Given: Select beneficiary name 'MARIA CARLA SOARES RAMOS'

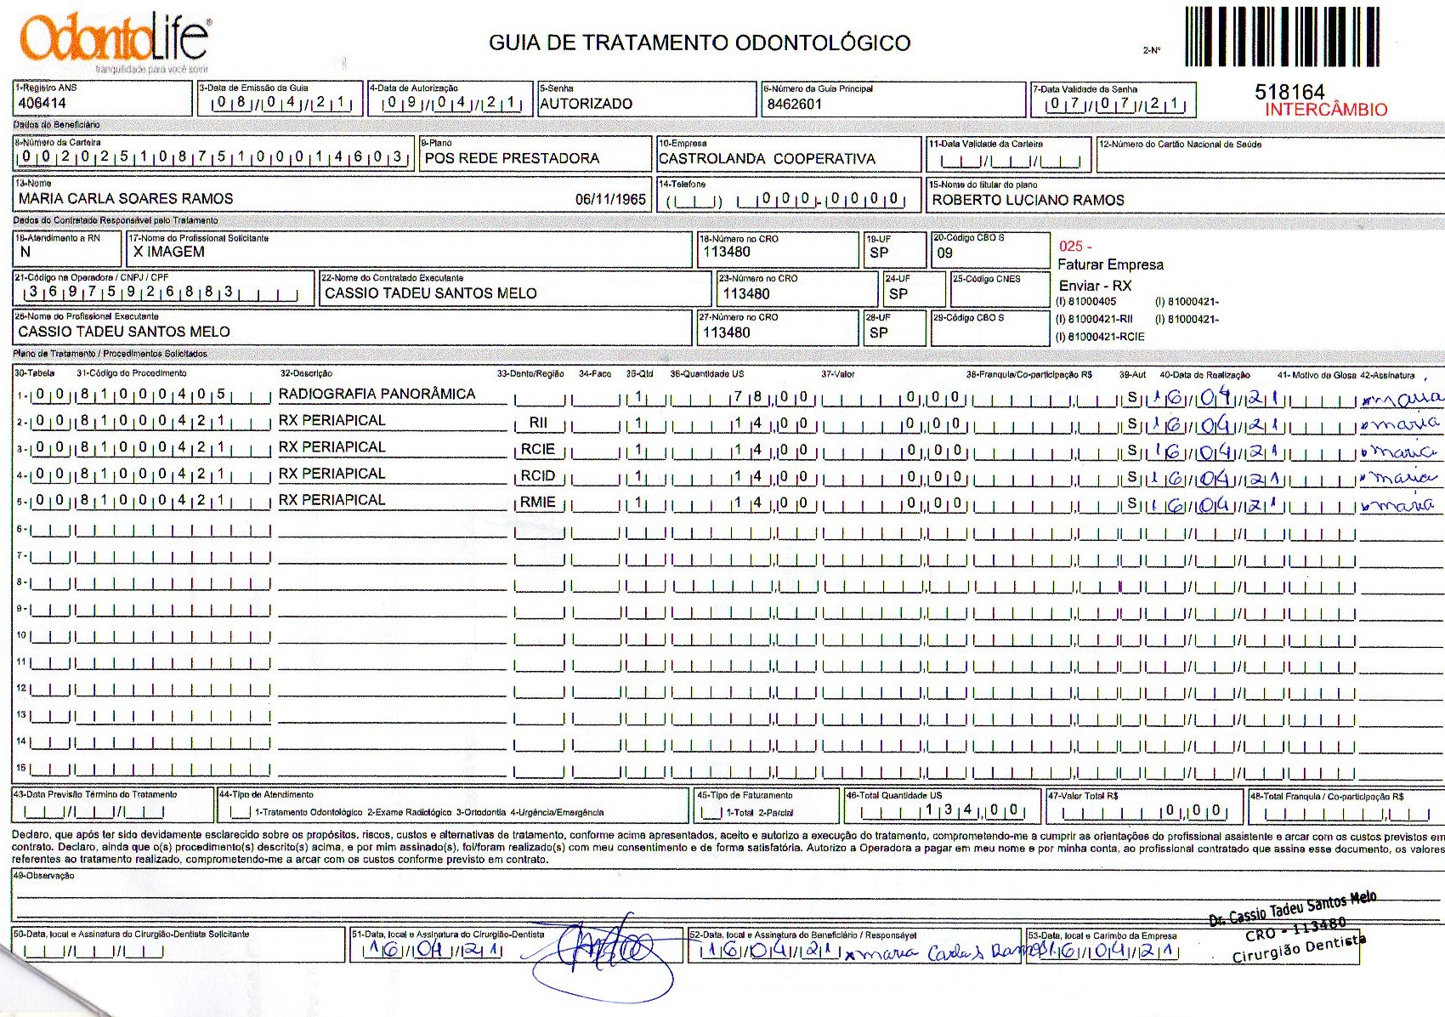Looking at the screenshot, I should click(x=126, y=199).
